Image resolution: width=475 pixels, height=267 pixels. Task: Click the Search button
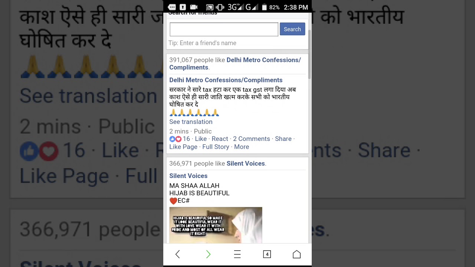click(292, 29)
